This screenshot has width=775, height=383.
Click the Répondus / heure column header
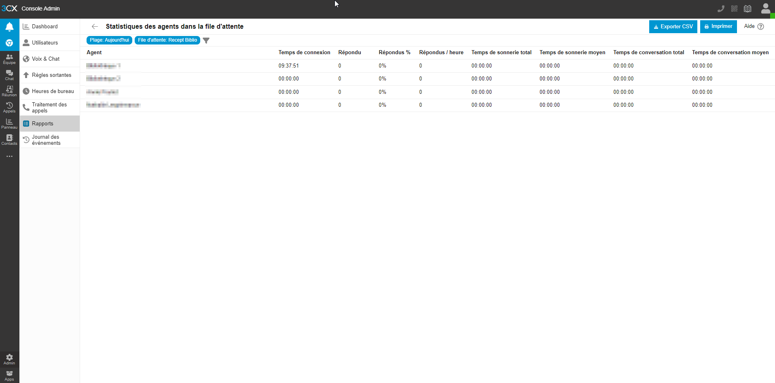tap(441, 53)
